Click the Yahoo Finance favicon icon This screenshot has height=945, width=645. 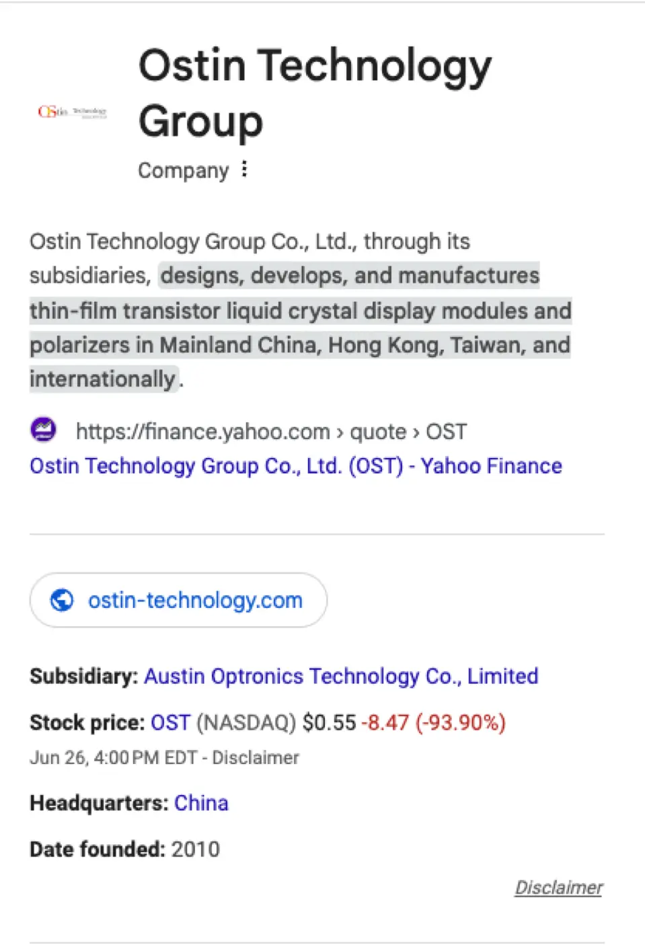pyautogui.click(x=44, y=429)
